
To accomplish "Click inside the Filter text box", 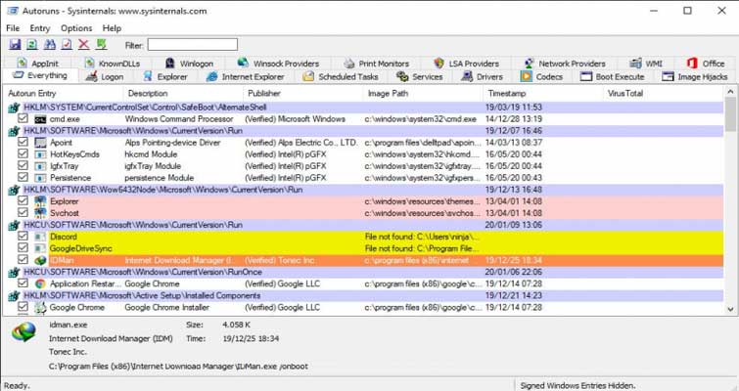I will pos(192,45).
